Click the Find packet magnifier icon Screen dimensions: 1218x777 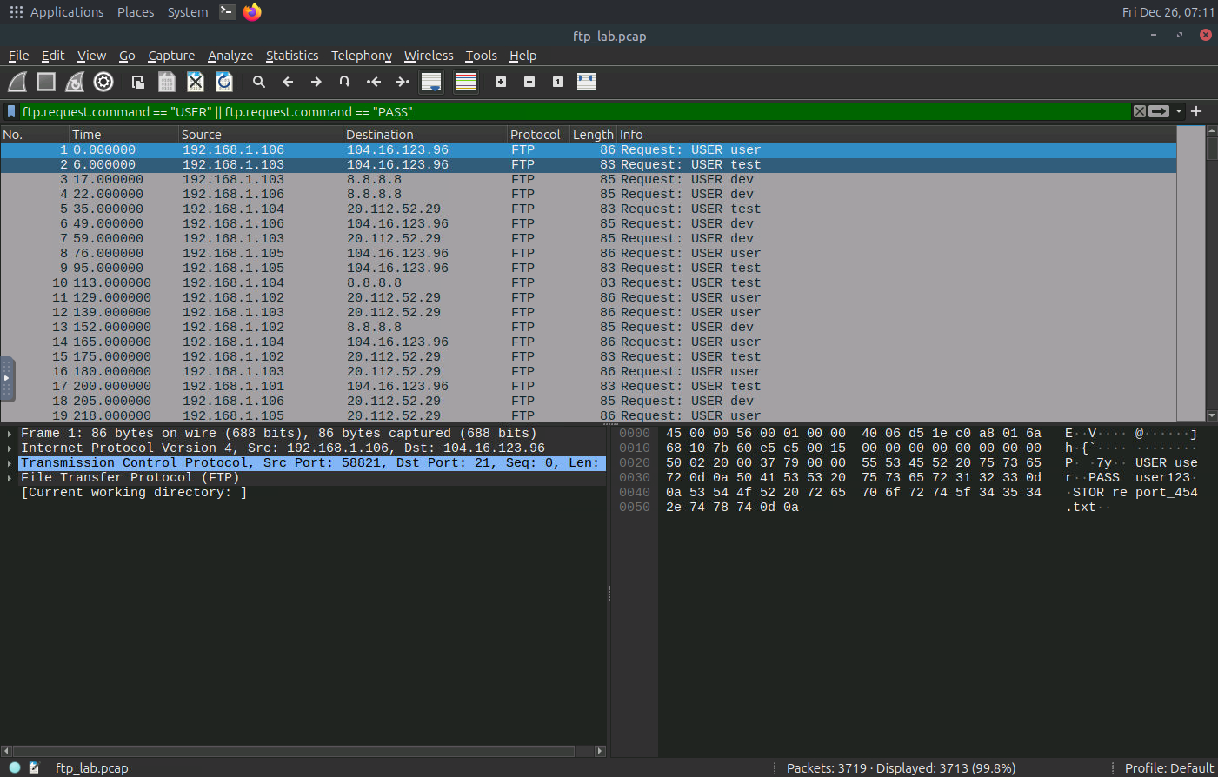pyautogui.click(x=258, y=82)
